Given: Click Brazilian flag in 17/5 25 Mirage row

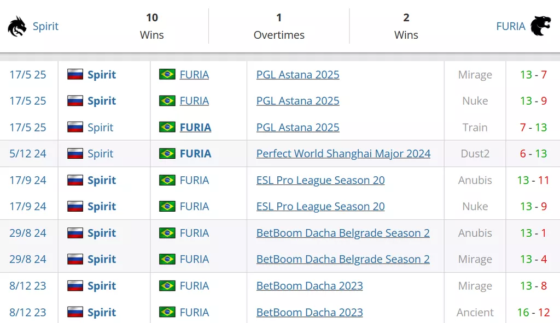Looking at the screenshot, I should coord(167,75).
